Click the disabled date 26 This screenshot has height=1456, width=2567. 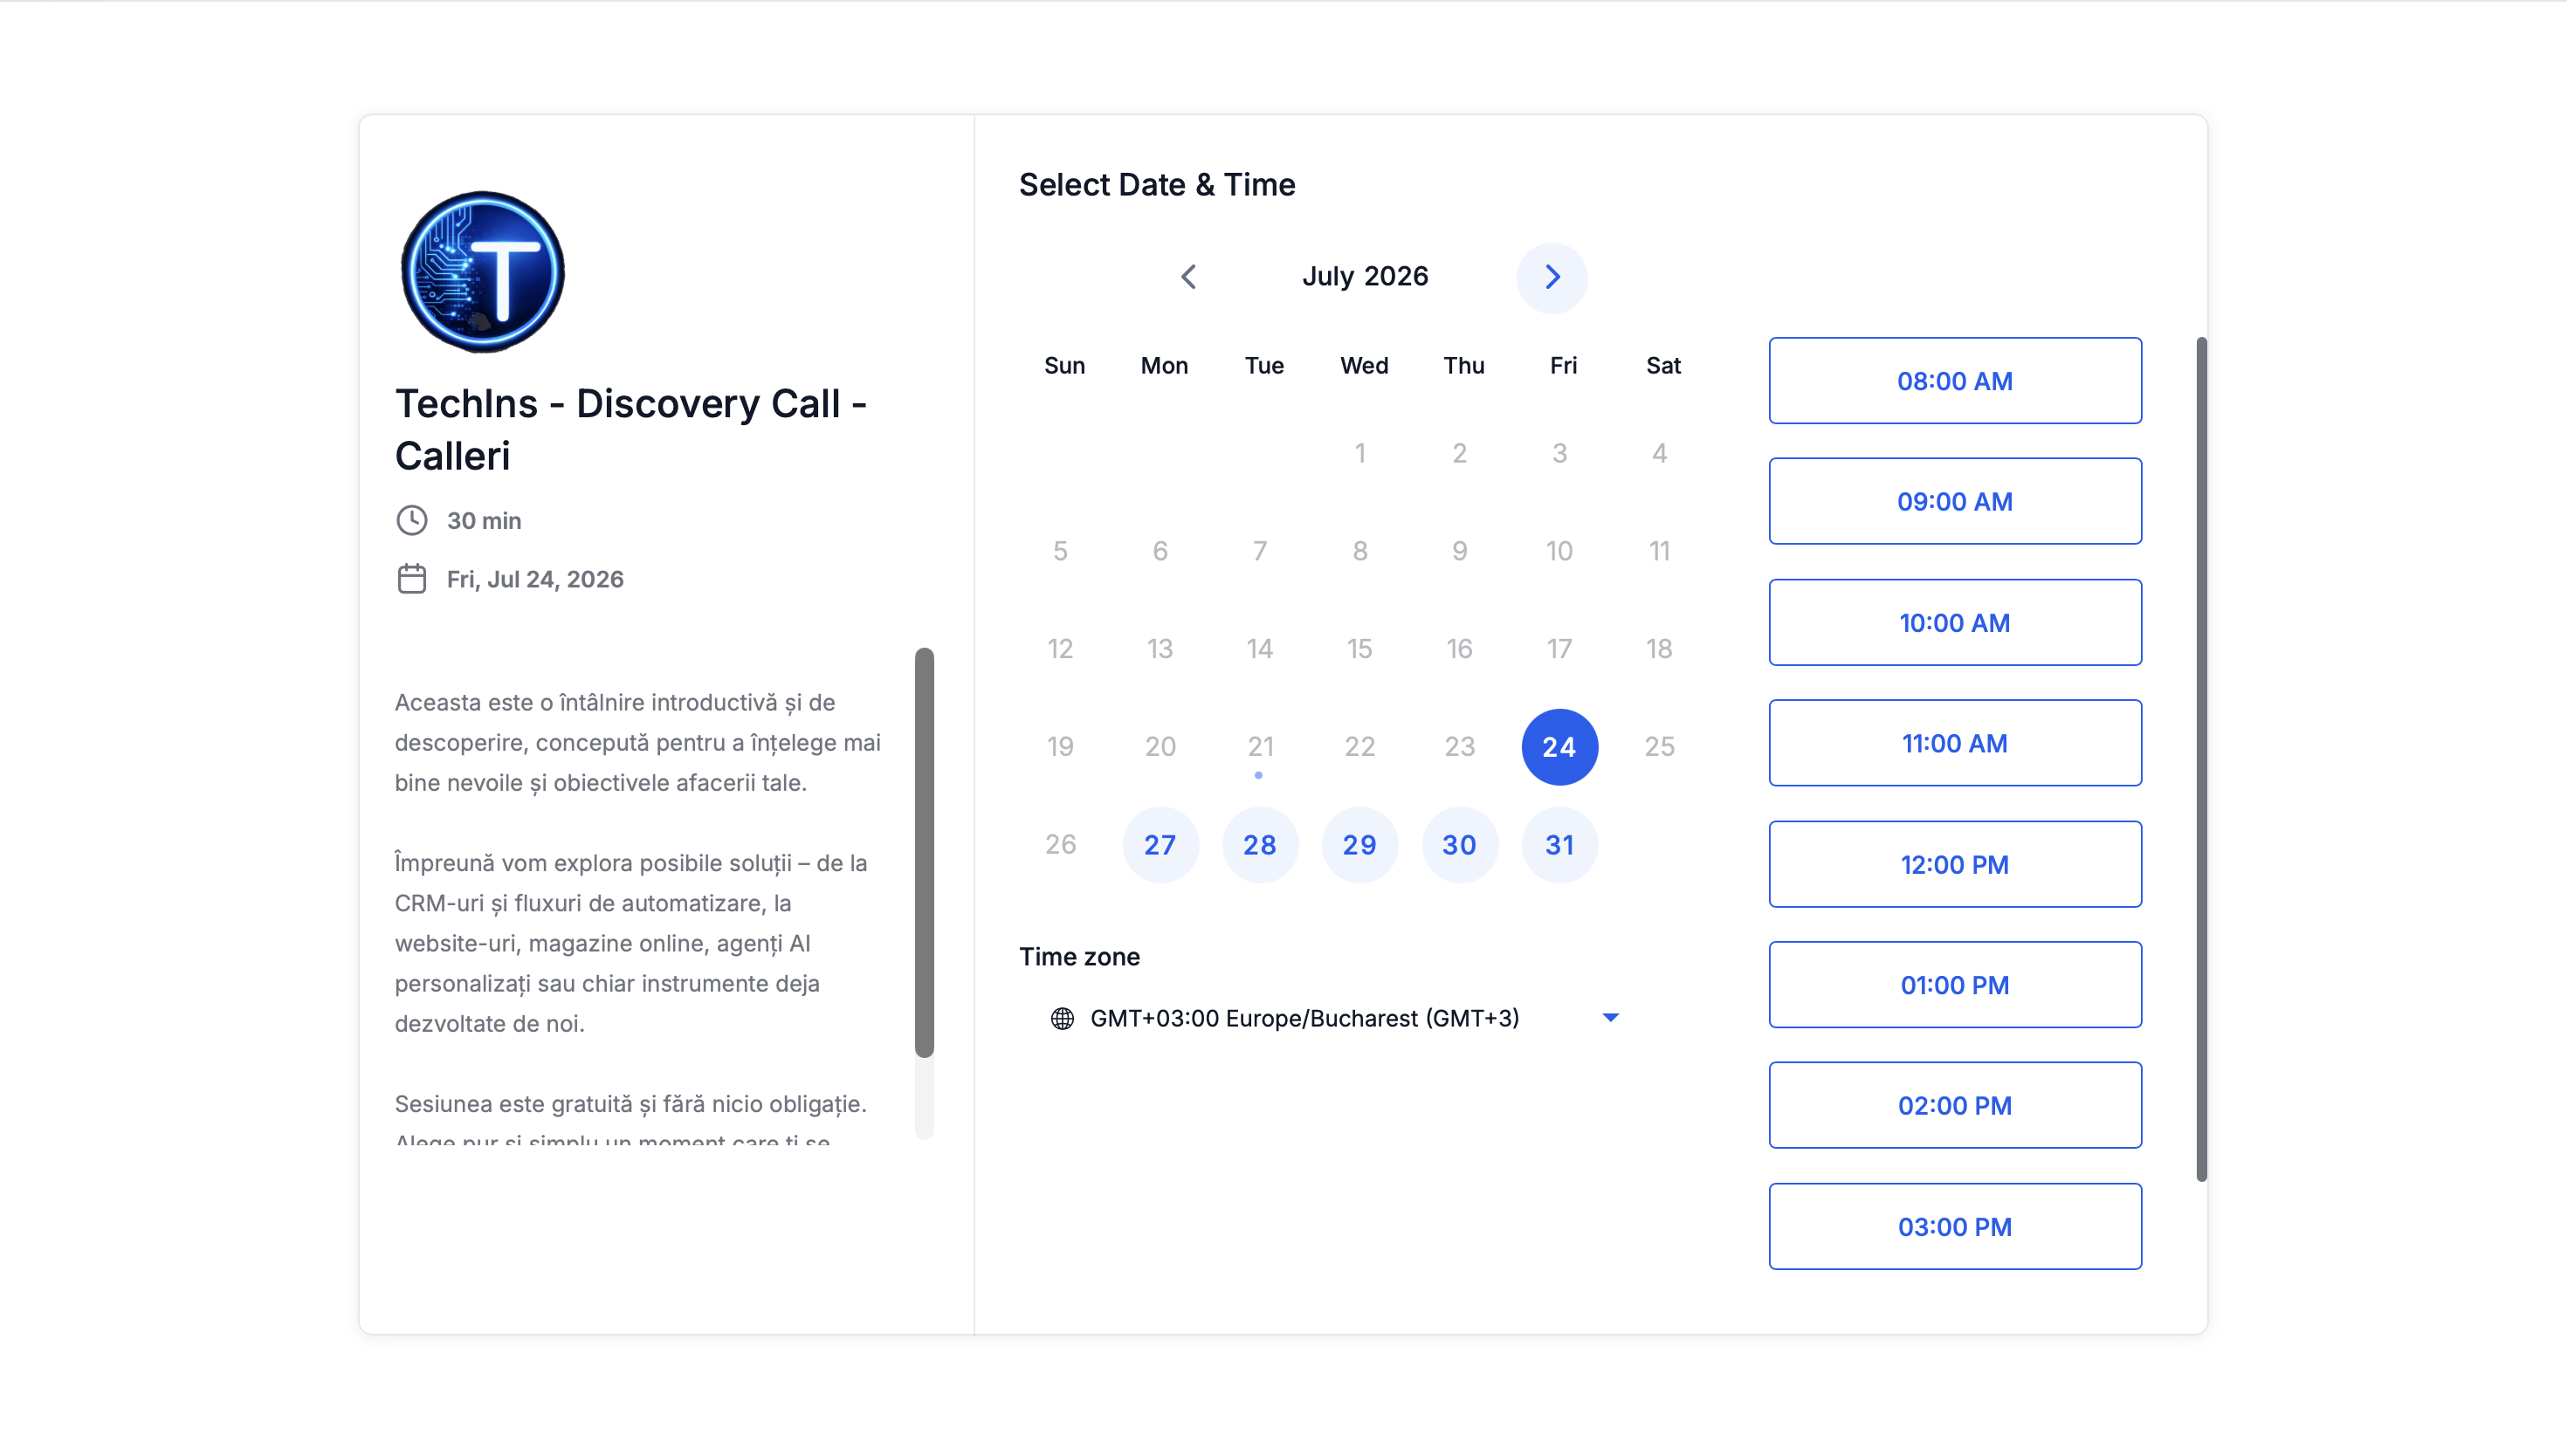[x=1060, y=845]
